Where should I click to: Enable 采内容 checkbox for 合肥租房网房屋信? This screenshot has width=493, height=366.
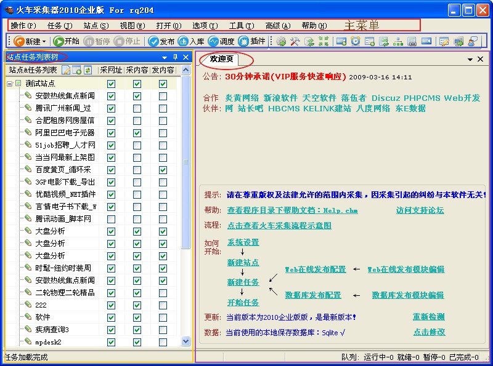(137, 121)
